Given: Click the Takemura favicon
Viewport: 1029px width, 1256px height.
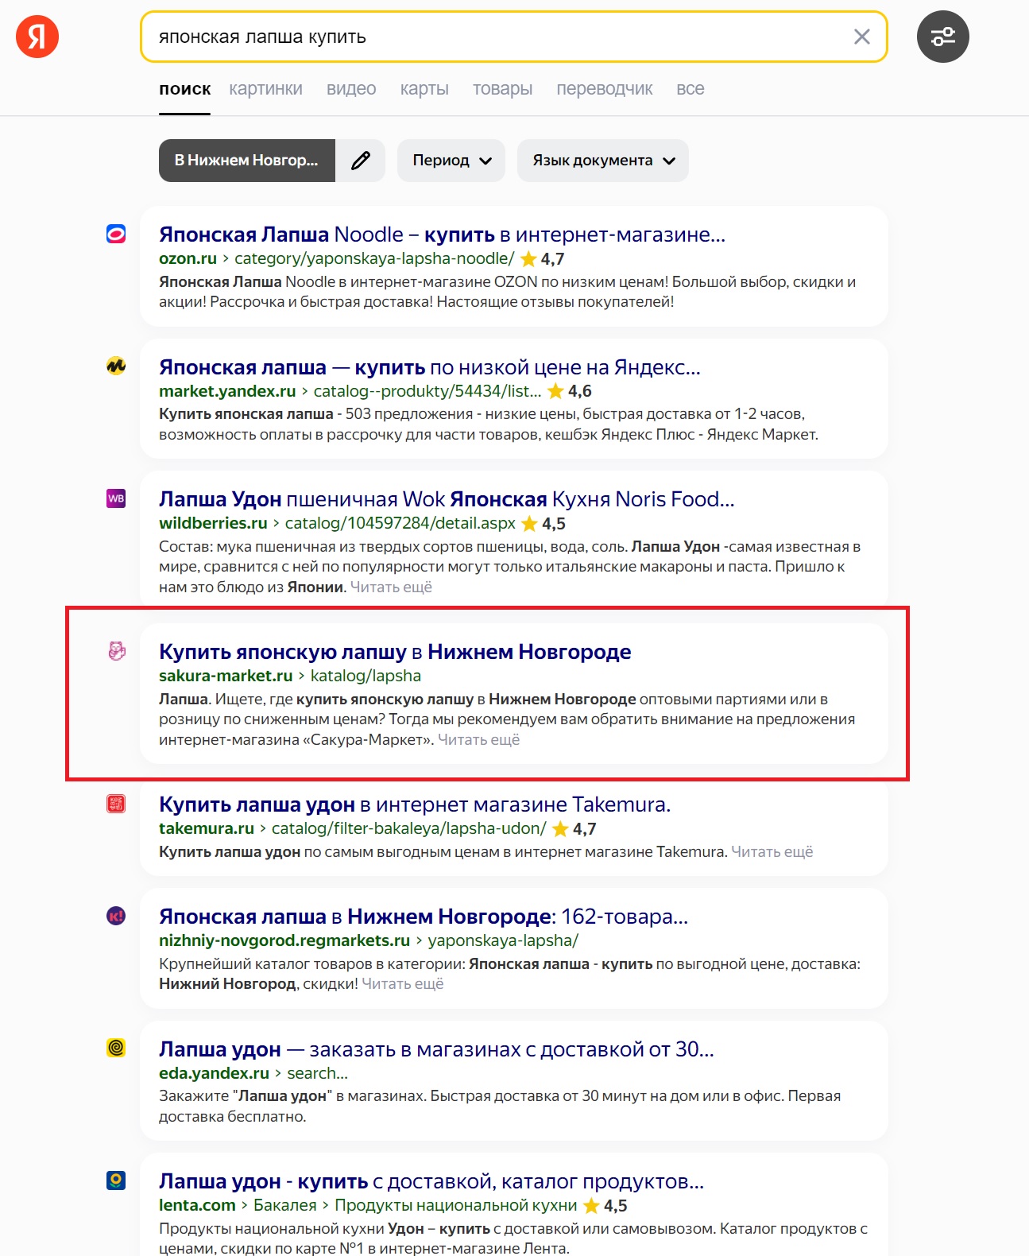Looking at the screenshot, I should [116, 804].
